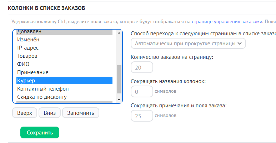This screenshot has width=276, height=143.
Task: Select 'Контактный телефон' in the list
Action: 43,89
